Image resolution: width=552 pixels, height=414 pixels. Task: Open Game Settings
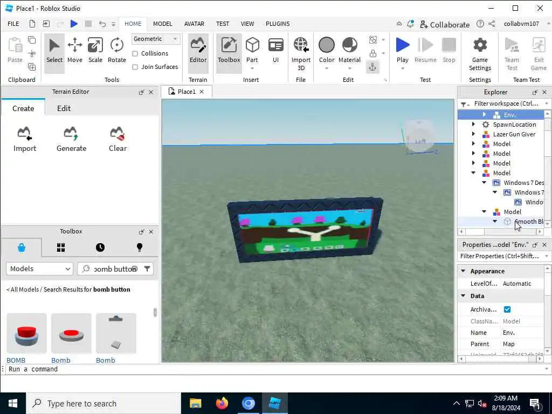479,54
